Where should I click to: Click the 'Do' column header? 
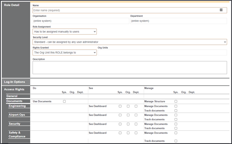click(35, 88)
